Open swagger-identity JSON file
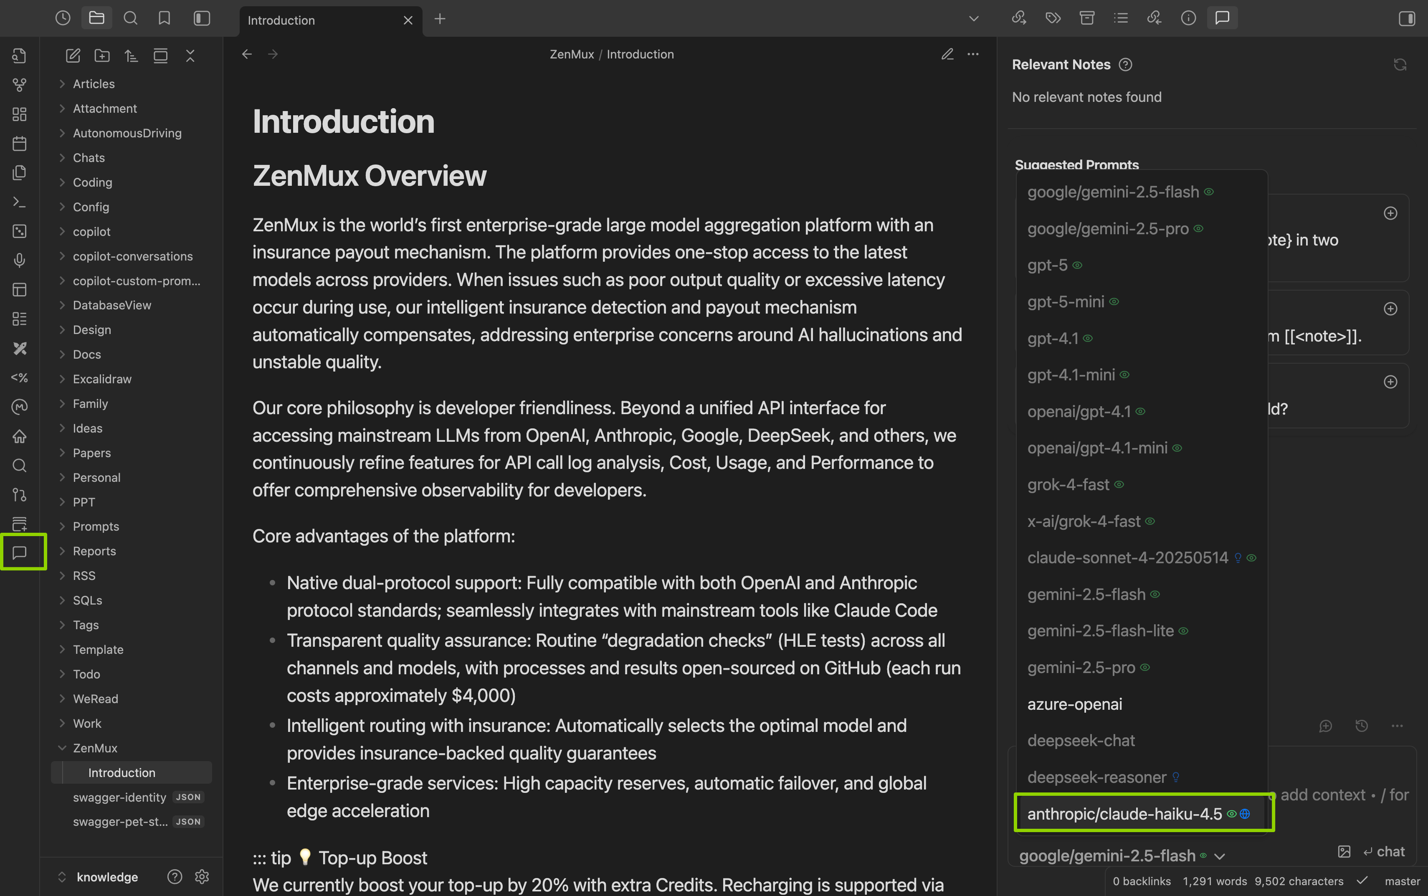 click(132, 797)
